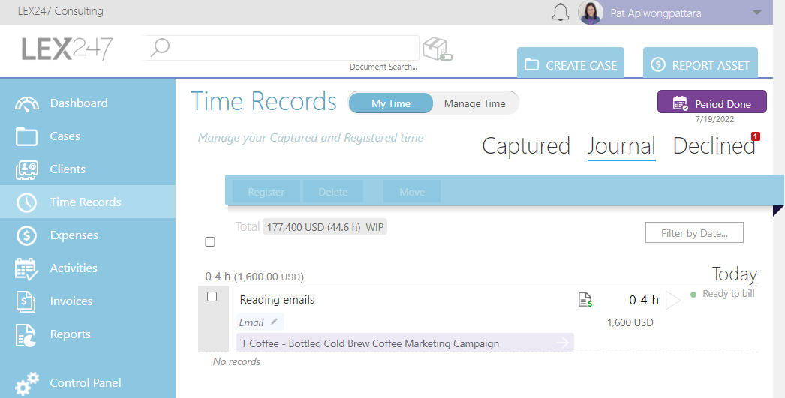Open the notifications bell
This screenshot has height=398, width=785.
560,13
